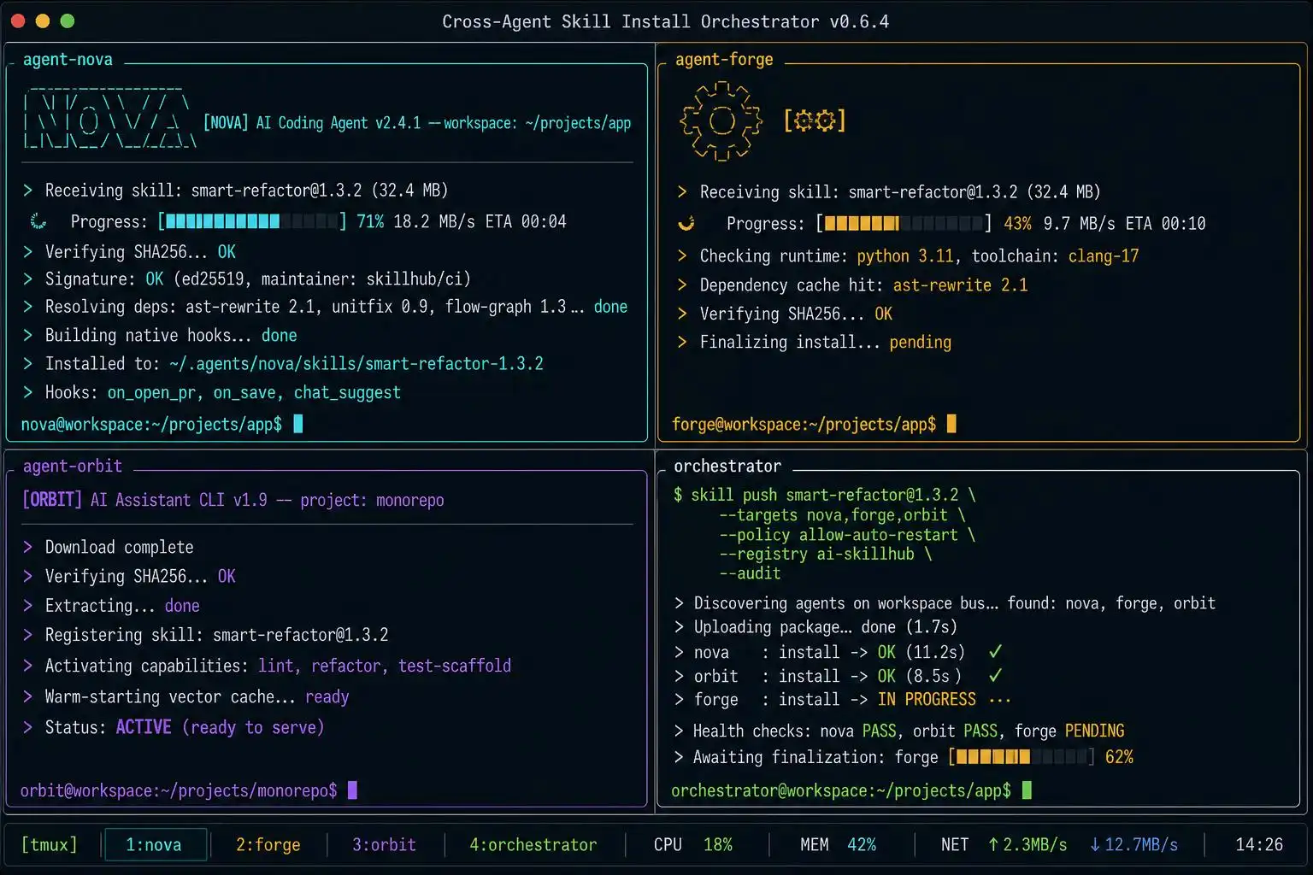Click the checkmark on orbit install line
The width and height of the screenshot is (1313, 875).
coord(995,676)
